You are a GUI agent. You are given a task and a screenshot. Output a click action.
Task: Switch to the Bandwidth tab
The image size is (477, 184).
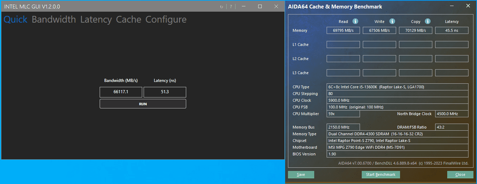tap(54, 19)
